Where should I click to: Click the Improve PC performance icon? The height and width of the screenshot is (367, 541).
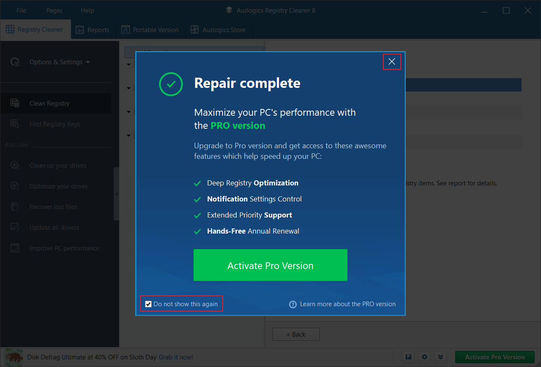pos(15,248)
